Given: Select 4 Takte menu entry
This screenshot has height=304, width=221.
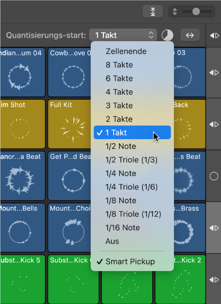Looking at the screenshot, I should (x=132, y=92).
